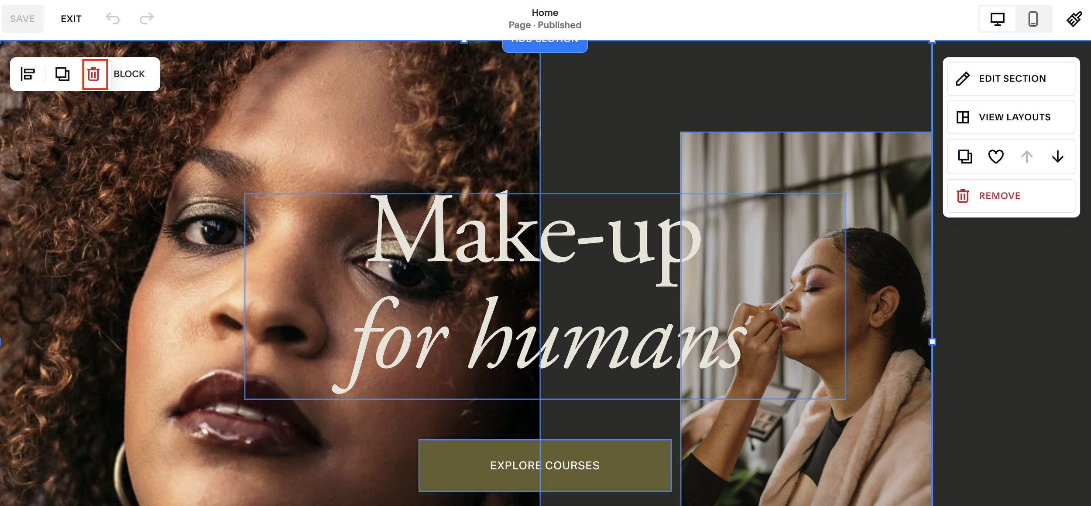This screenshot has height=506, width=1091.
Task: Move section up with arrow
Action: point(1026,156)
